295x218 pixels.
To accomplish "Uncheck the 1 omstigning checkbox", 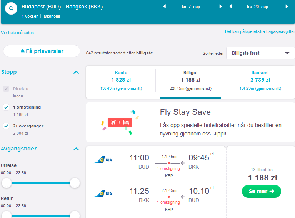I will pos(6,107).
